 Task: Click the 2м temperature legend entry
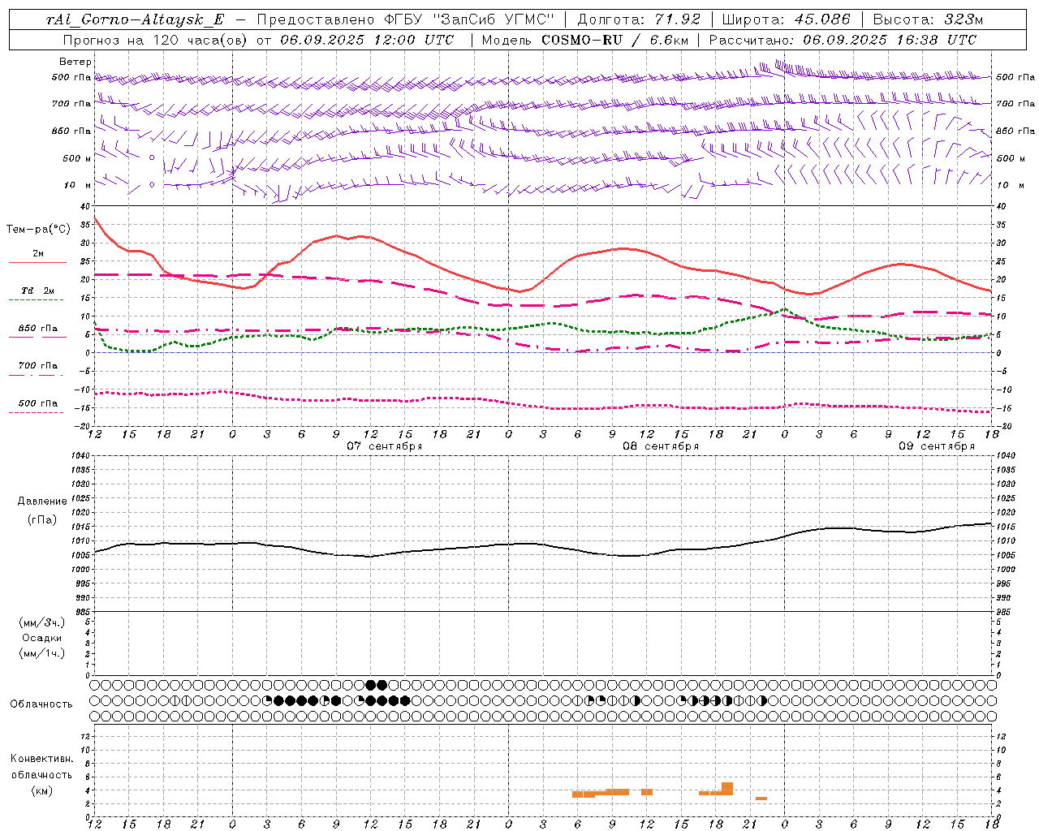(38, 254)
